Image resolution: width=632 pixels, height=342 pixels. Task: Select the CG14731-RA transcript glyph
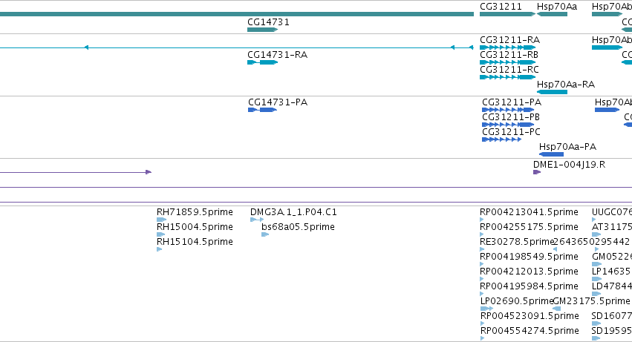pos(262,62)
